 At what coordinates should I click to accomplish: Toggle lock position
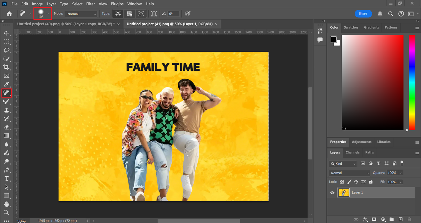(356, 182)
